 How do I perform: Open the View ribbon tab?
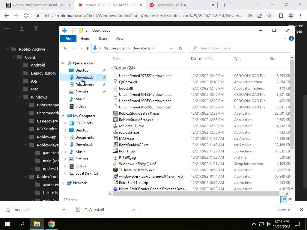(x=119, y=39)
